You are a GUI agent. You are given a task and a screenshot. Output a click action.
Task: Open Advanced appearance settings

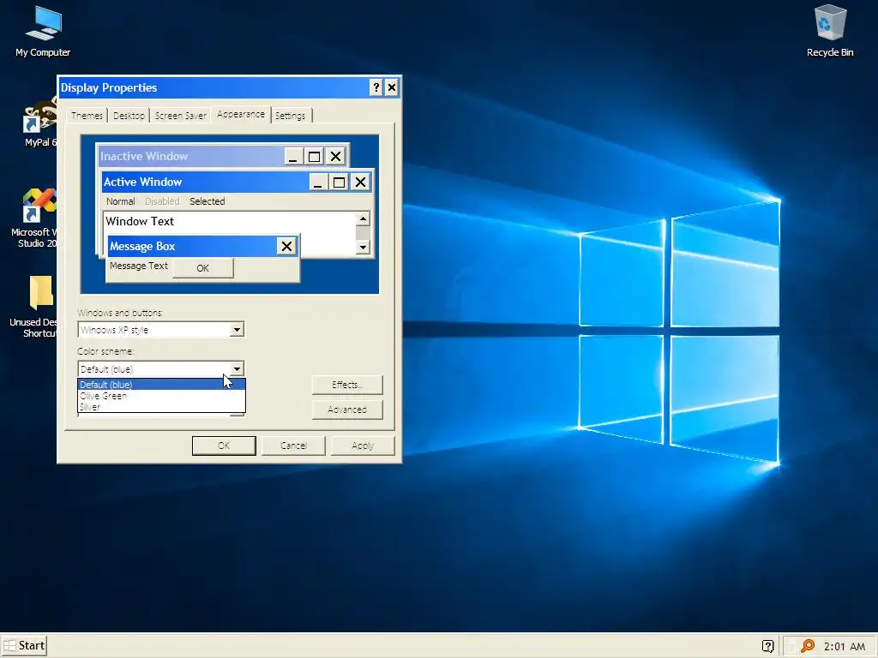(x=347, y=410)
